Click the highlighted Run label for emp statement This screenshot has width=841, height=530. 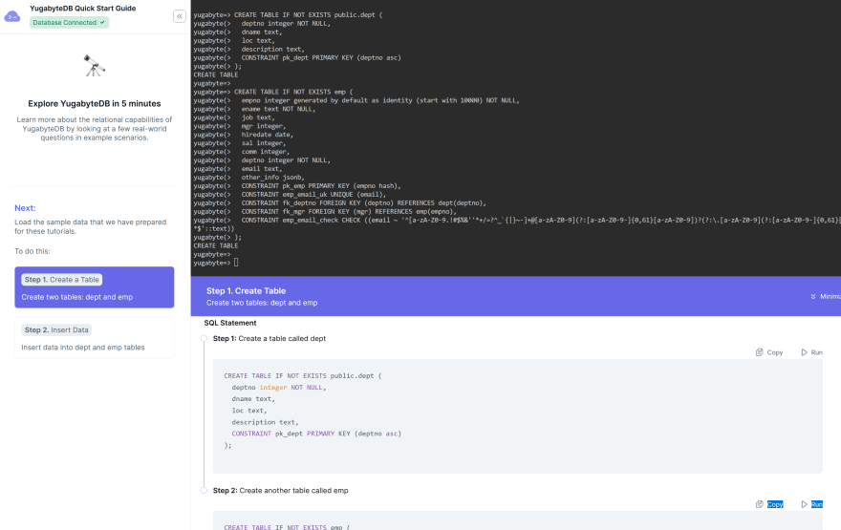tap(817, 504)
